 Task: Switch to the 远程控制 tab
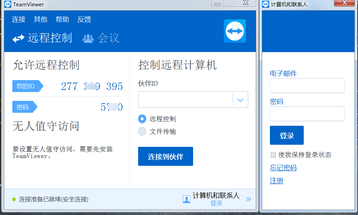point(43,38)
